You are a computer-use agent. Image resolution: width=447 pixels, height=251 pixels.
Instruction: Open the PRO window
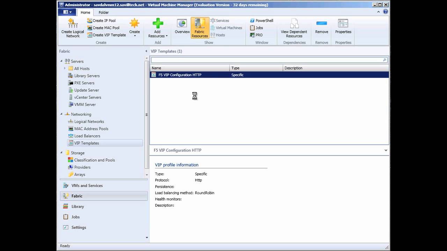click(256, 35)
